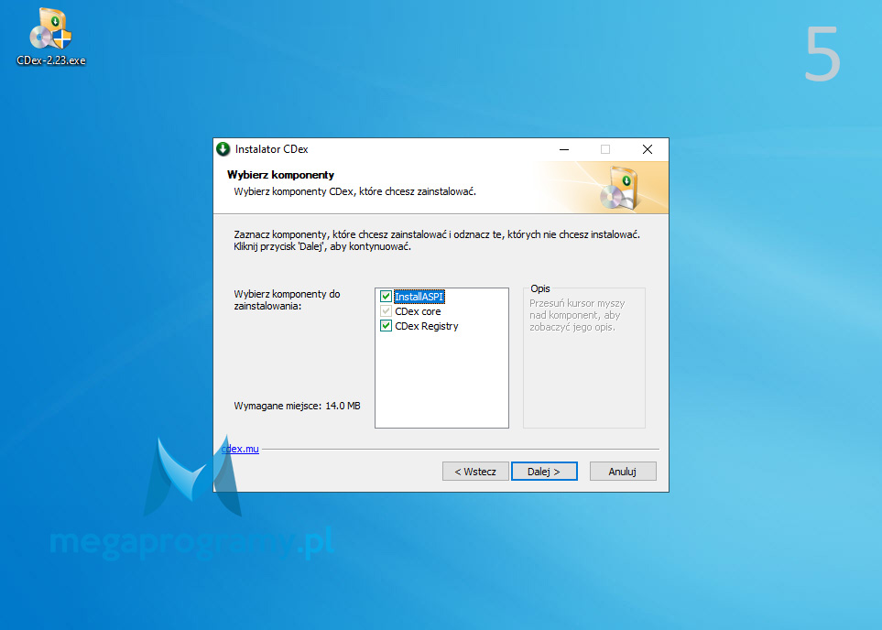Viewport: 882px width, 630px height.
Task: Minimize the Instalator CDex window
Action: click(x=564, y=149)
